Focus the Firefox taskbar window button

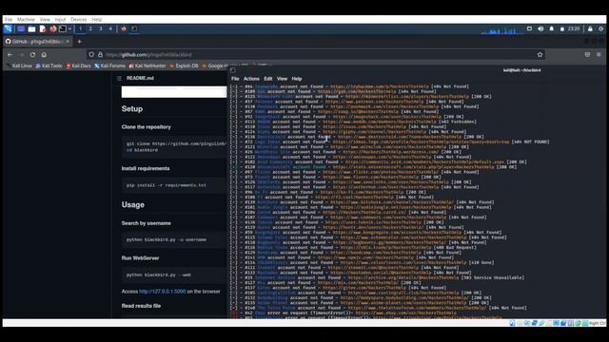click(x=124, y=28)
